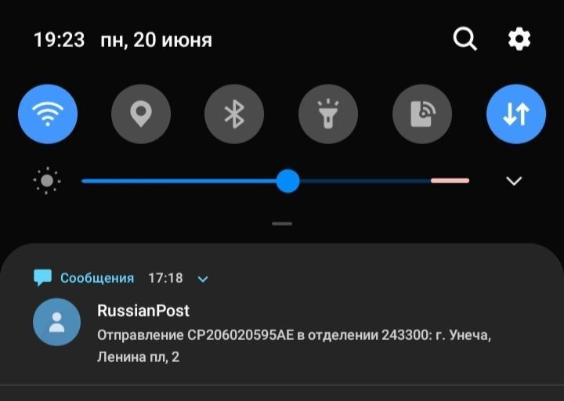Tap the blue brightness slider knob
The image size is (564, 401).
point(287,181)
